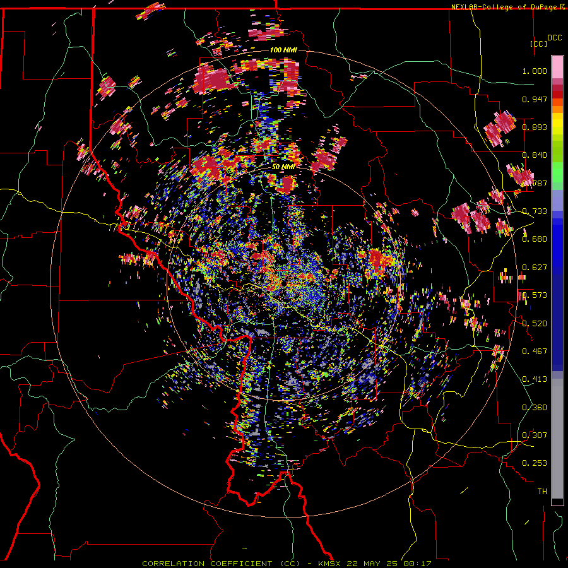The width and height of the screenshot is (568, 568).
Task: Select the 0.360 legend value
Action: pyautogui.click(x=535, y=408)
